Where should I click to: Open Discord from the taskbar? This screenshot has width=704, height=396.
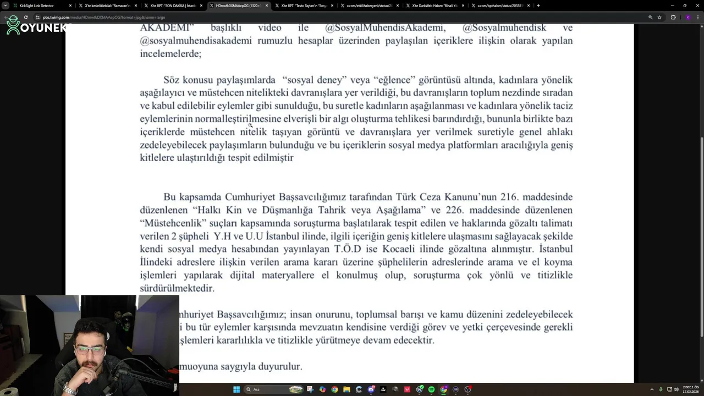click(x=371, y=389)
